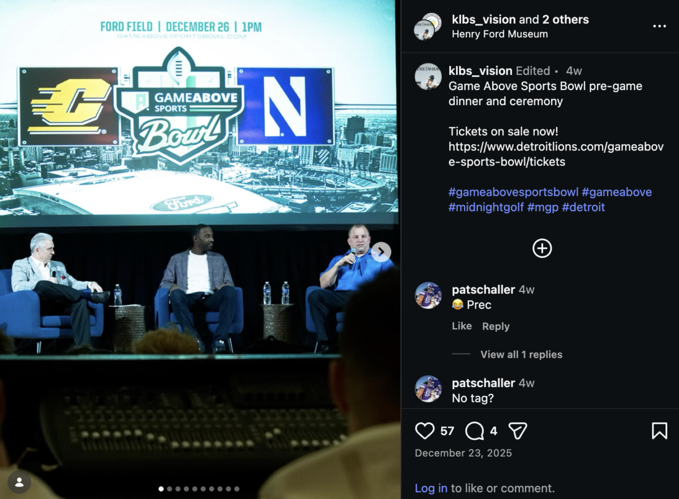Screen dimensions: 679x499
Task: Show tagged people in the photo
Action: coord(19,482)
